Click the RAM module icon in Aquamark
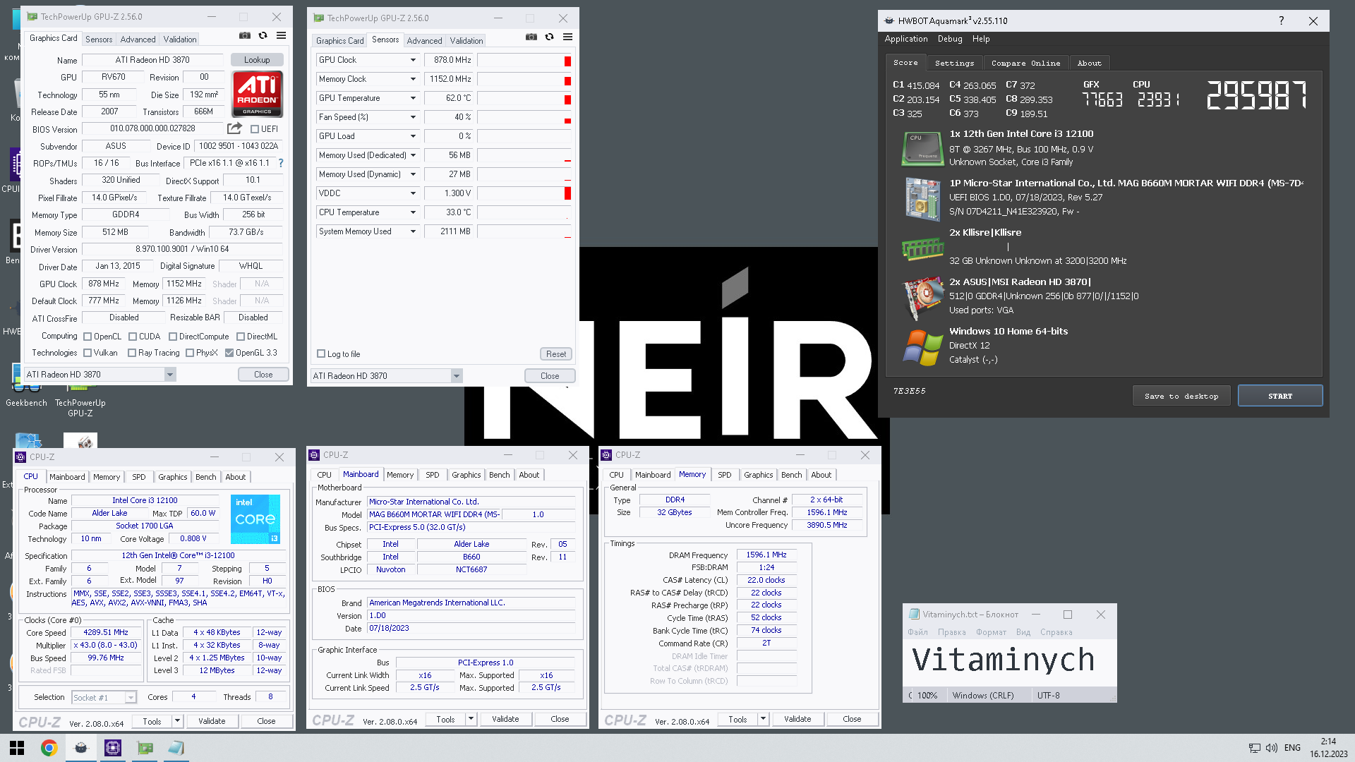Image resolution: width=1355 pixels, height=762 pixels. click(x=922, y=248)
